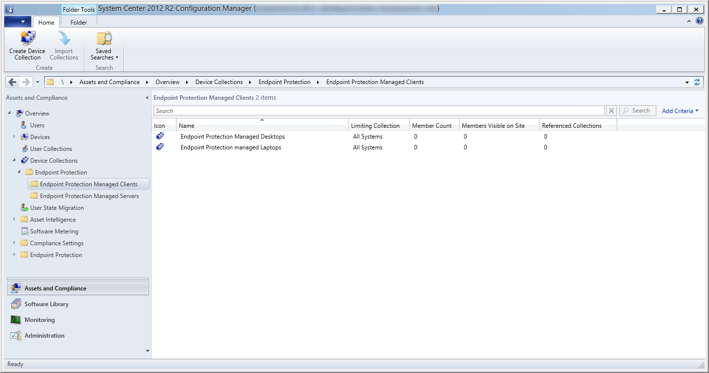Collapse the Endpoint Protection folder under Device Collections
The width and height of the screenshot is (709, 373).
(19, 172)
